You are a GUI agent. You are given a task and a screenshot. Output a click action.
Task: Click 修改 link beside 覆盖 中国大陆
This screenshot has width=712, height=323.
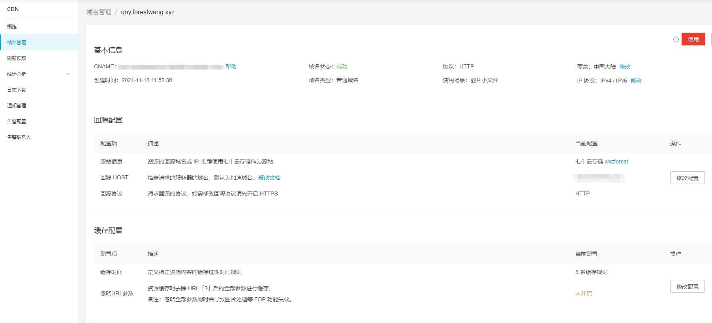coord(625,67)
